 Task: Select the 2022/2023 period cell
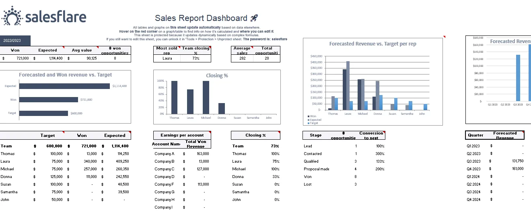(15, 41)
